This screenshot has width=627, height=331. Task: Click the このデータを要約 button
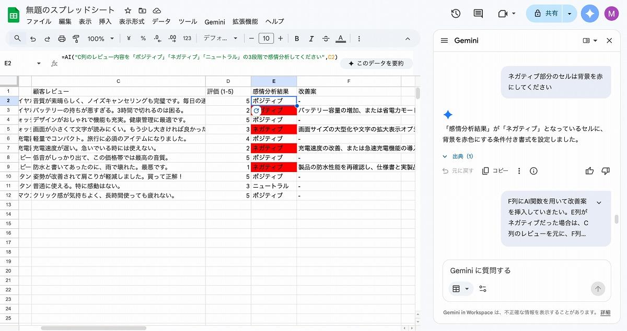376,64
